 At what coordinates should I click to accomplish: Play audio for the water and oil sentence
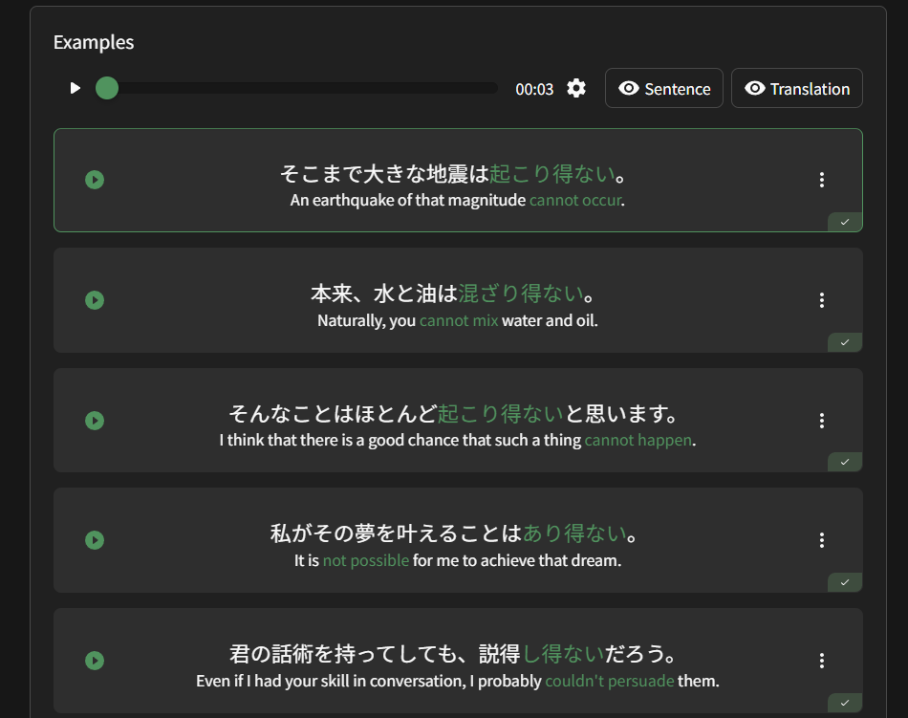pos(95,300)
